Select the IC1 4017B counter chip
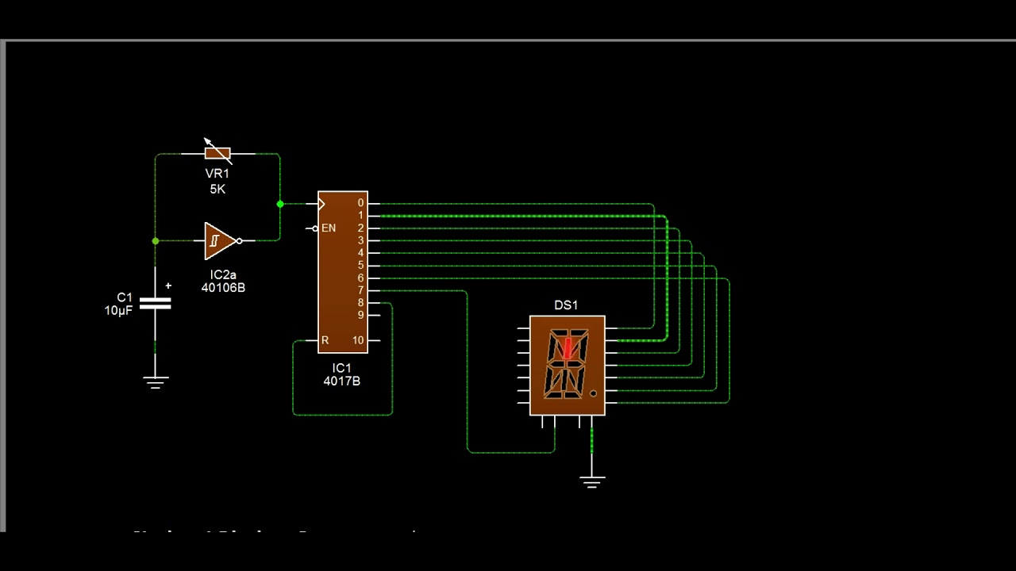This screenshot has height=571, width=1016. 343,272
